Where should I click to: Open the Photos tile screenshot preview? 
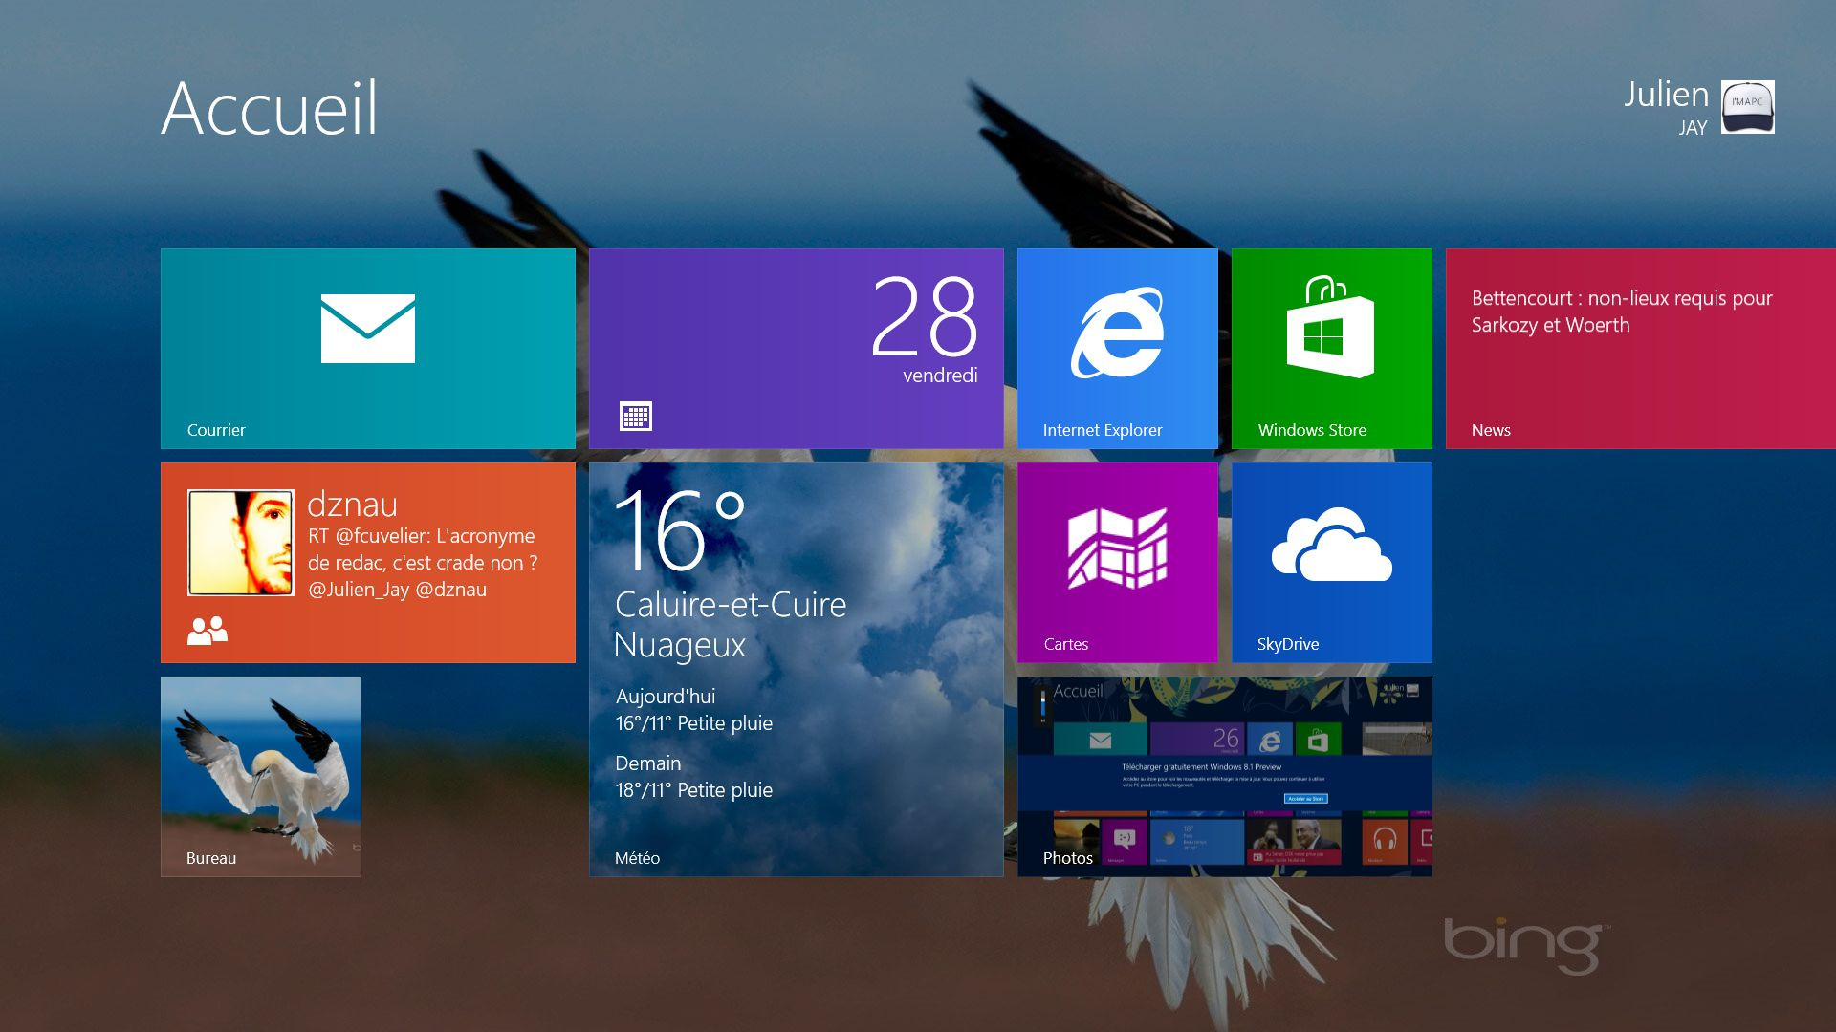pos(1225,777)
